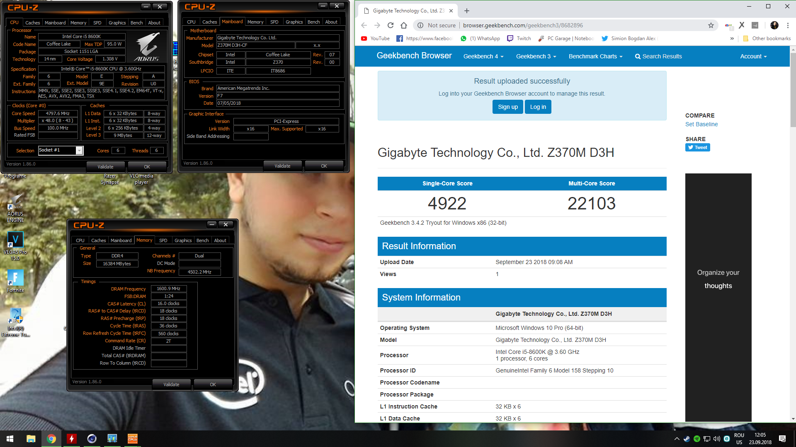
Task: Open Search Results in Geekbench Browser
Action: (658, 56)
